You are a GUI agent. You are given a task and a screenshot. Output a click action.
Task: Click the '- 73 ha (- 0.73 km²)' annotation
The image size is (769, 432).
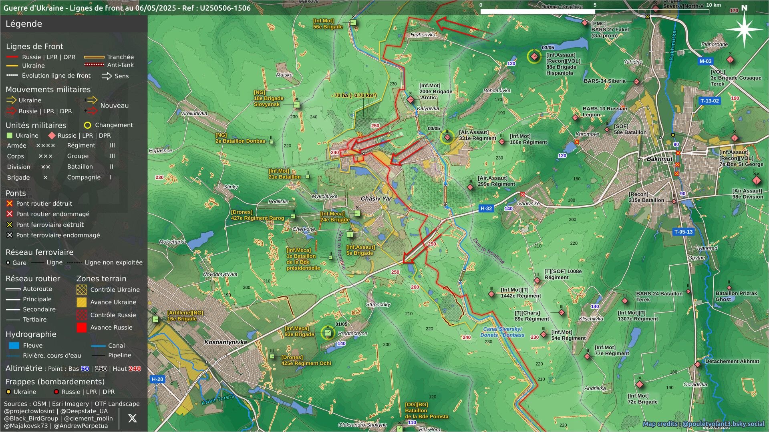click(354, 95)
